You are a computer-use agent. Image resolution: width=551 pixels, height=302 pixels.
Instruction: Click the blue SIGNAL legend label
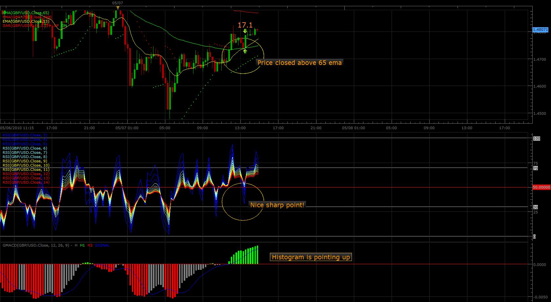coord(102,245)
